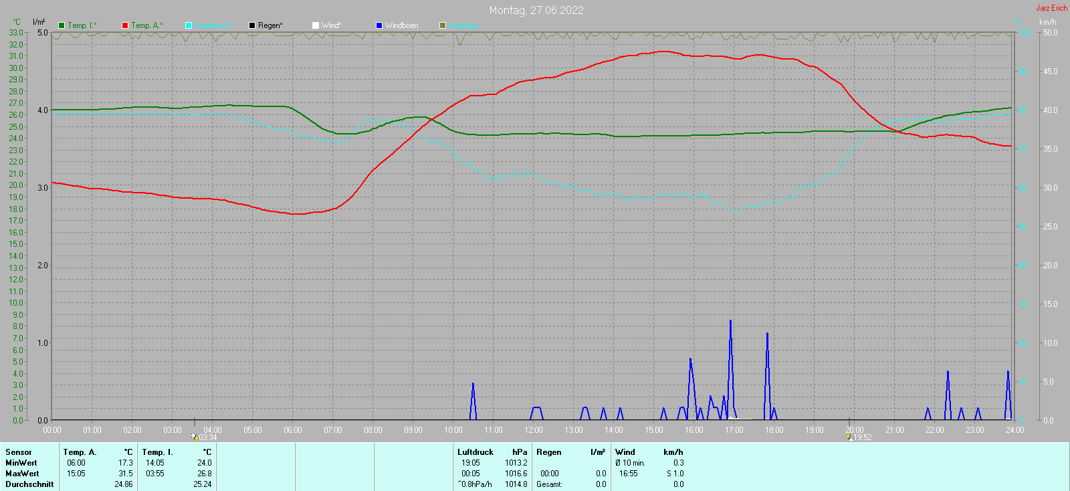Click the red Temp. A. legend square
The height and width of the screenshot is (491, 1070).
tap(125, 25)
